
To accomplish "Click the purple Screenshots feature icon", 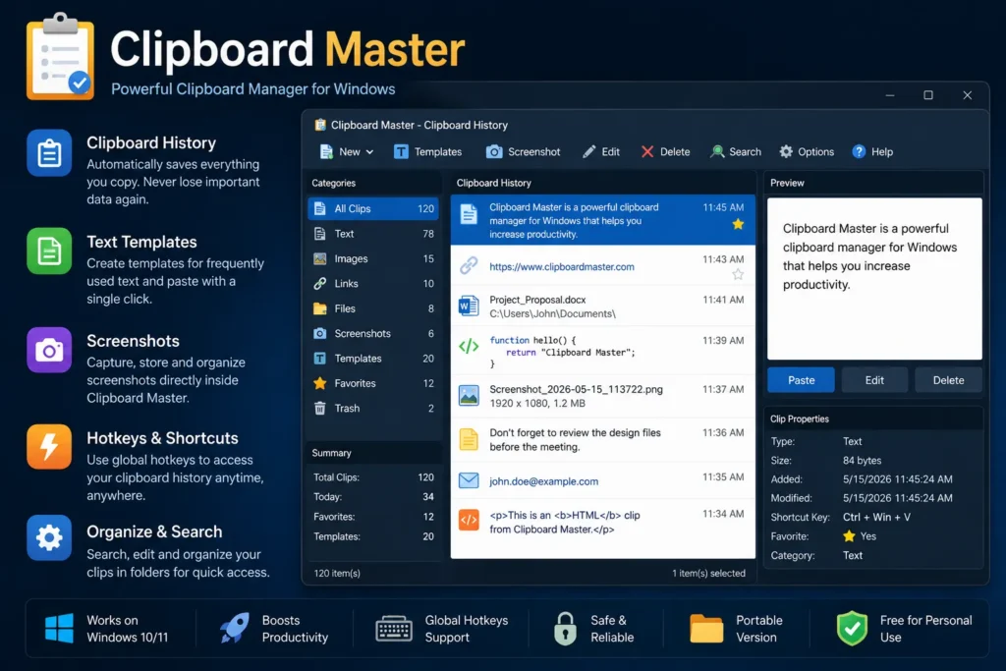I will (49, 351).
